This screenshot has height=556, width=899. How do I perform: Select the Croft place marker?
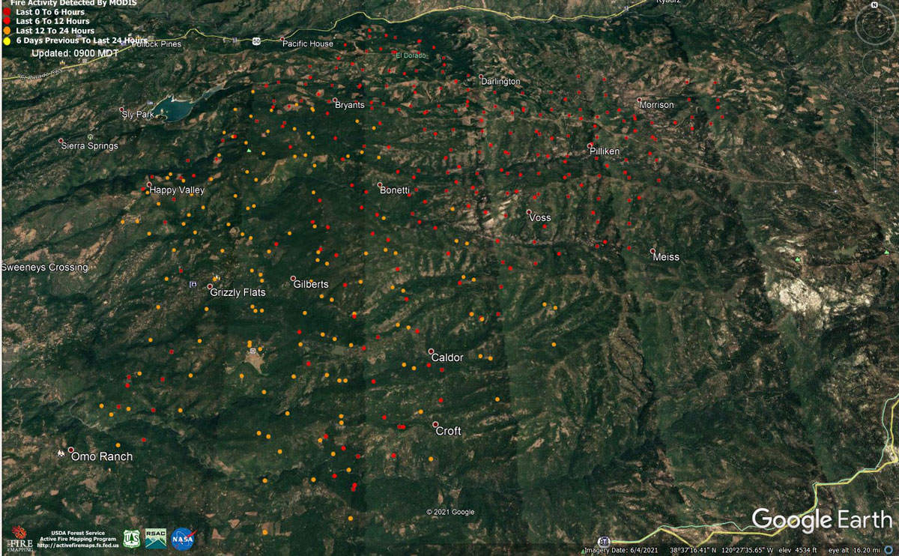(x=435, y=425)
